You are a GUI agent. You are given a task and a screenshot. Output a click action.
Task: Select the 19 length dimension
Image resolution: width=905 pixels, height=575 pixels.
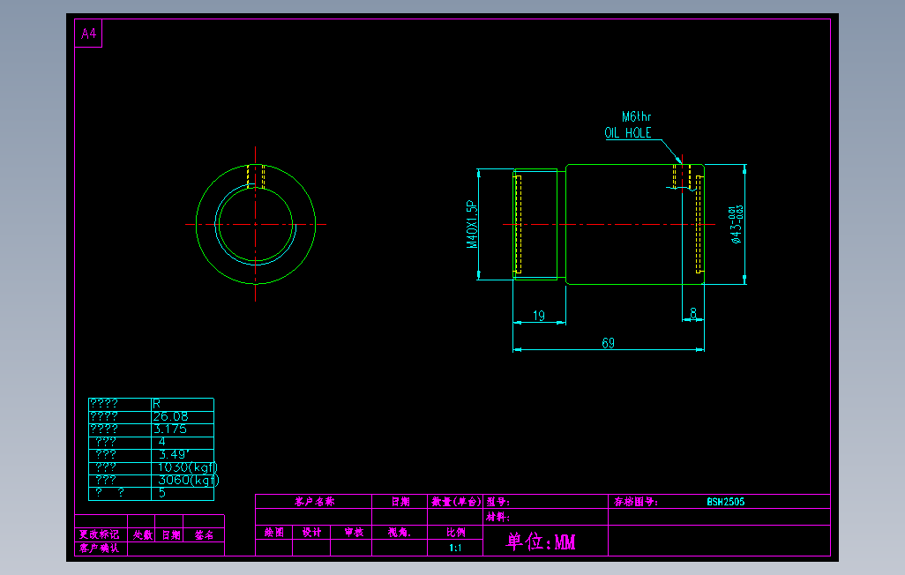click(x=538, y=315)
